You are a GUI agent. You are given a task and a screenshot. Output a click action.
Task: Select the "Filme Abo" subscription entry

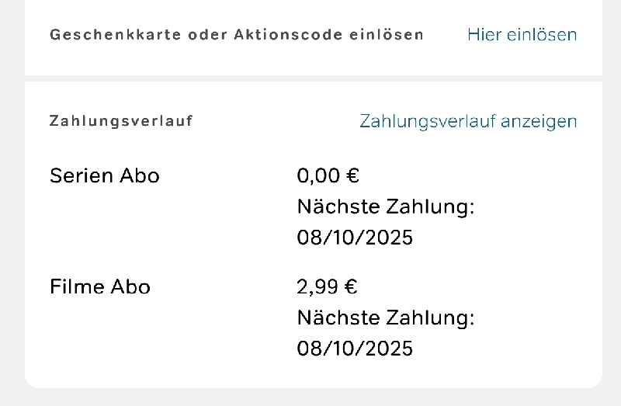[99, 287]
